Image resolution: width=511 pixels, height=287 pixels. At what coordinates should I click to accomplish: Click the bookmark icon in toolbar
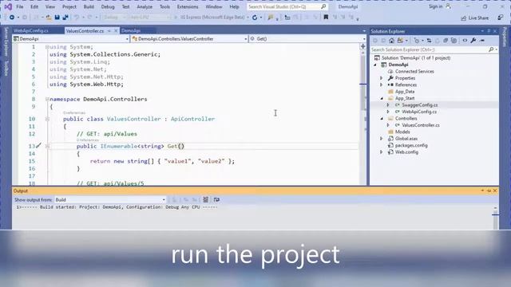click(x=326, y=18)
